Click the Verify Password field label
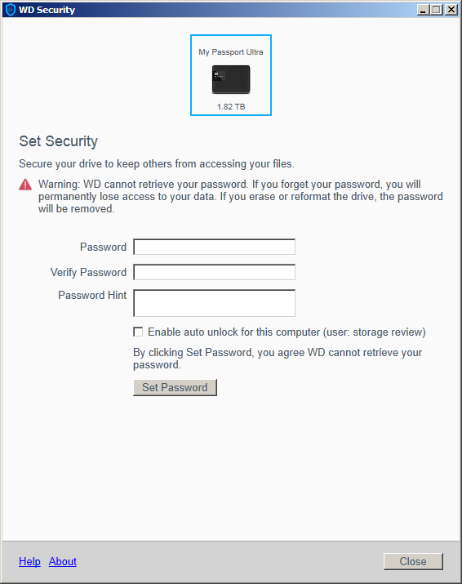Viewport: 462px width, 584px height. [89, 272]
